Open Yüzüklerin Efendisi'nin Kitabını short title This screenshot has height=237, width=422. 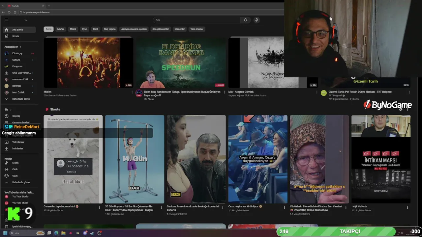point(316,208)
